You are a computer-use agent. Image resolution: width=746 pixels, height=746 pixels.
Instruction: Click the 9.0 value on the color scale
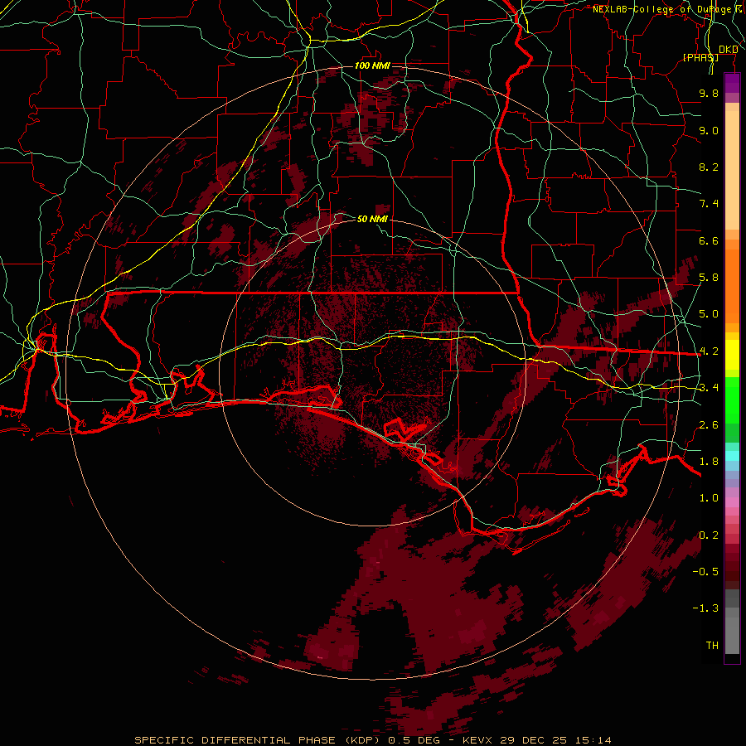[x=709, y=130]
